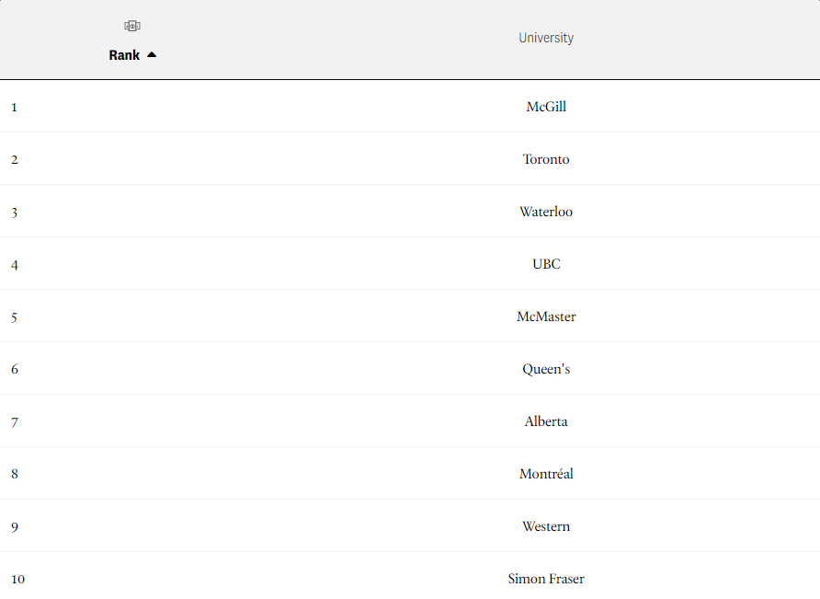Select UBC in the list
This screenshot has height=599, width=820.
point(546,264)
